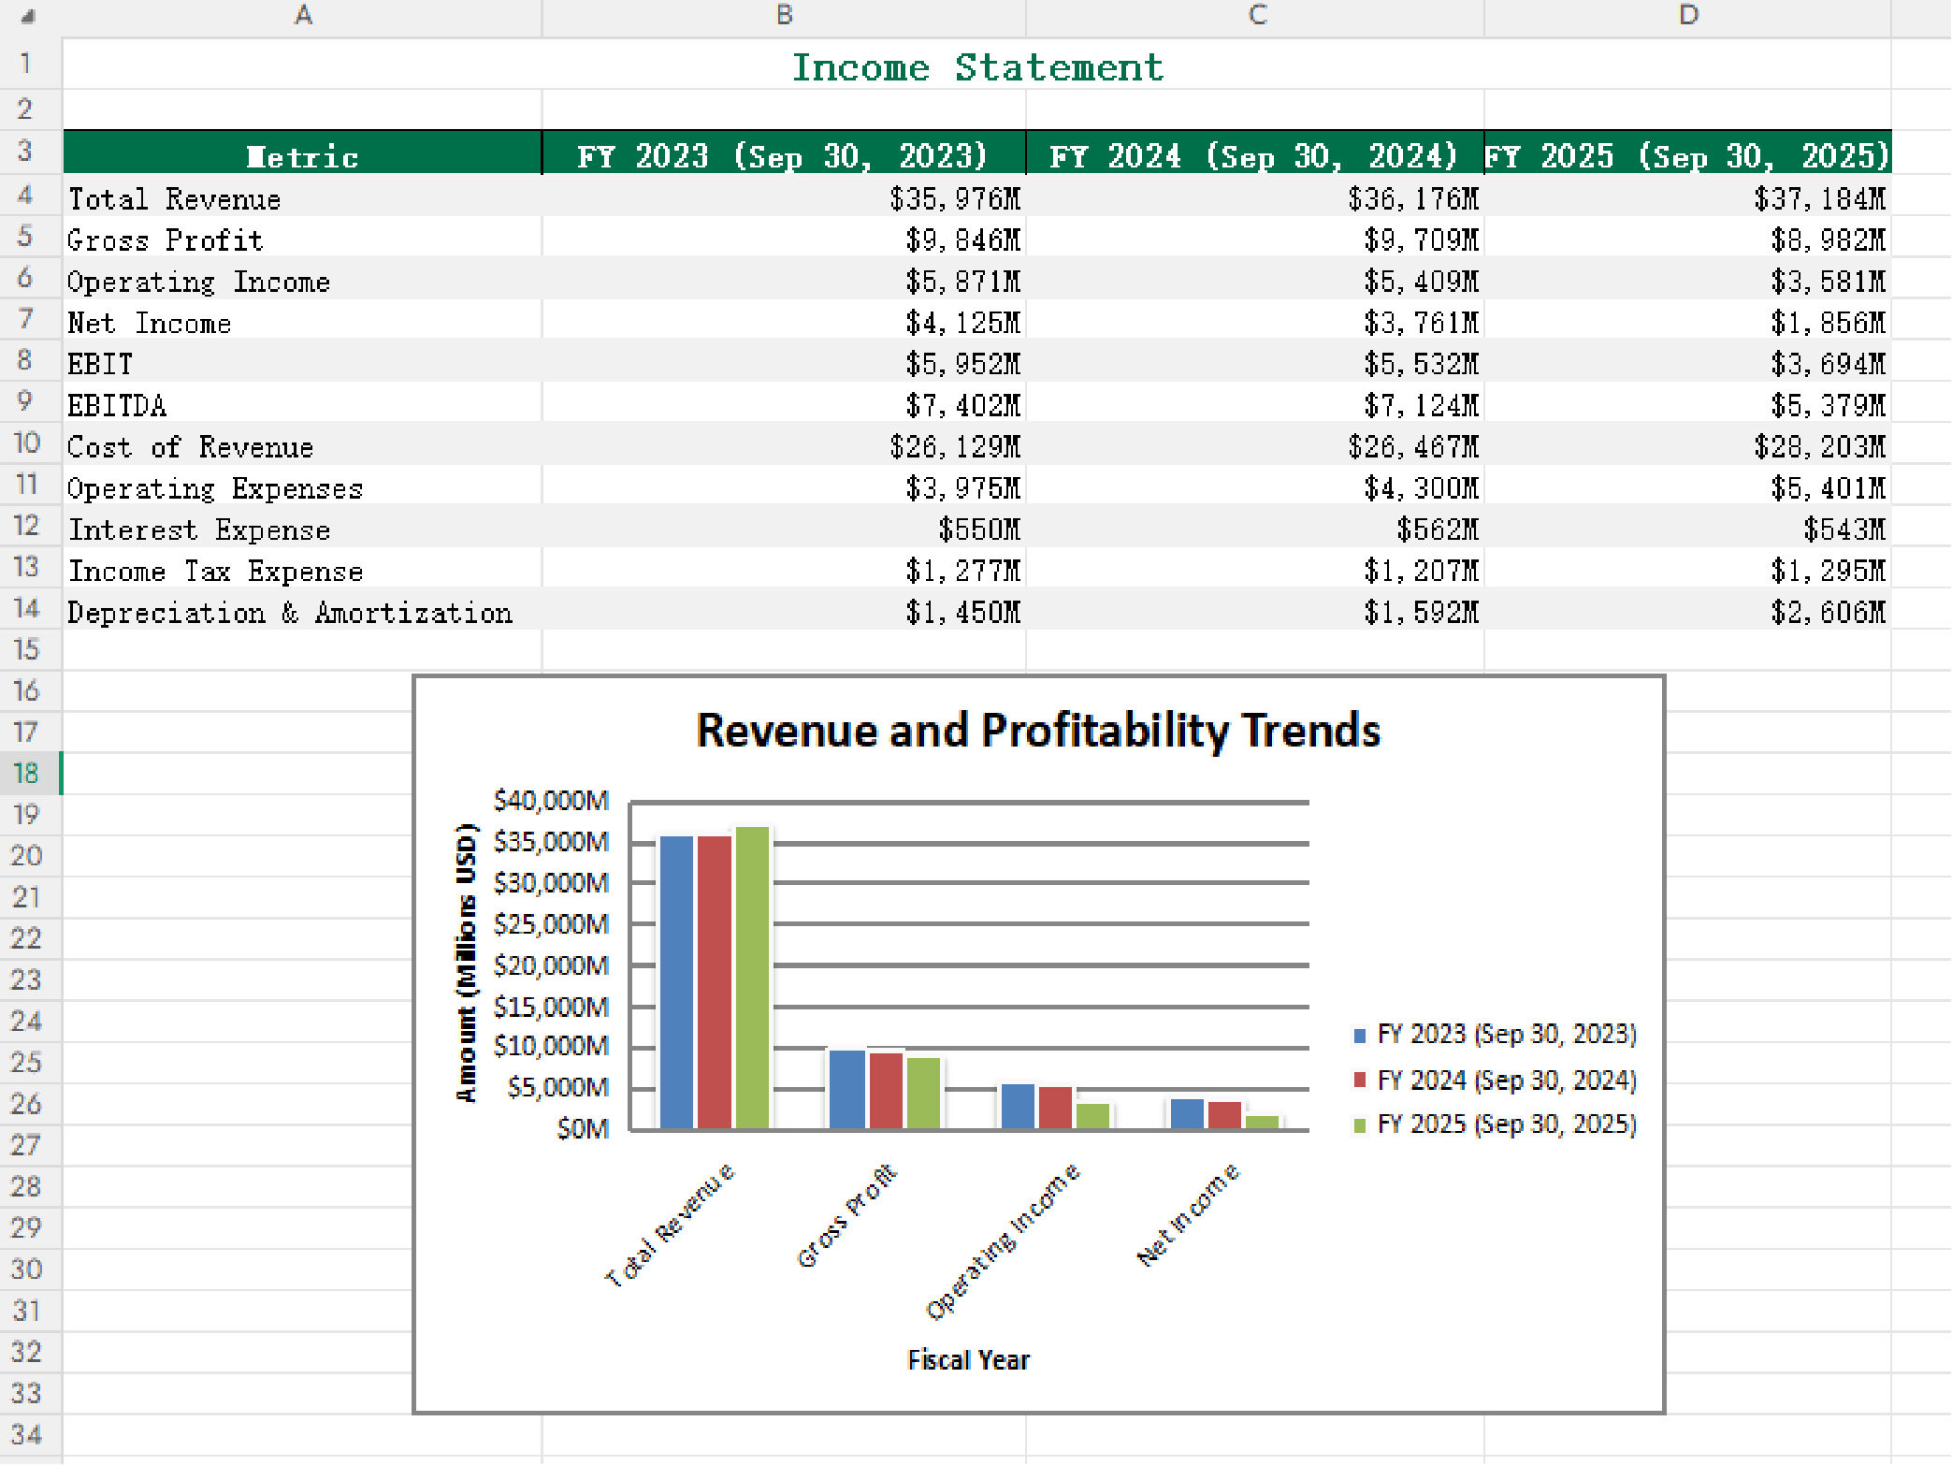Select the Metric header cell
The width and height of the screenshot is (1952, 1465).
[x=301, y=155]
